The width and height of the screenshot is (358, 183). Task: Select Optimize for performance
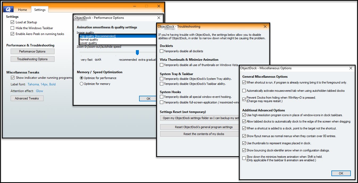[x=82, y=78]
